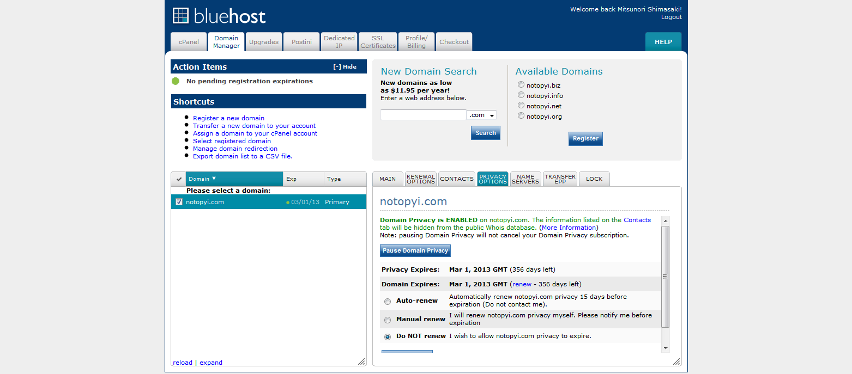Select the notopyi.net radio option
Viewport: 852px width, 374px height.
click(x=521, y=105)
